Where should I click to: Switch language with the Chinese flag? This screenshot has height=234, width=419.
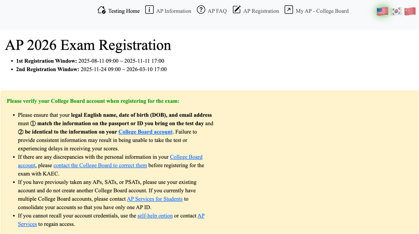[410, 11]
